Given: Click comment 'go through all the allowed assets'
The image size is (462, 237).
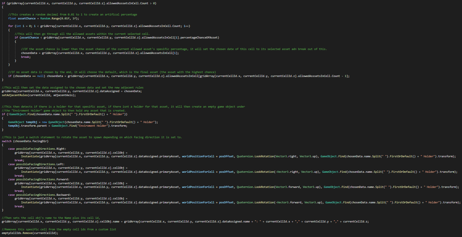Looking at the screenshot, I should [82, 34].
